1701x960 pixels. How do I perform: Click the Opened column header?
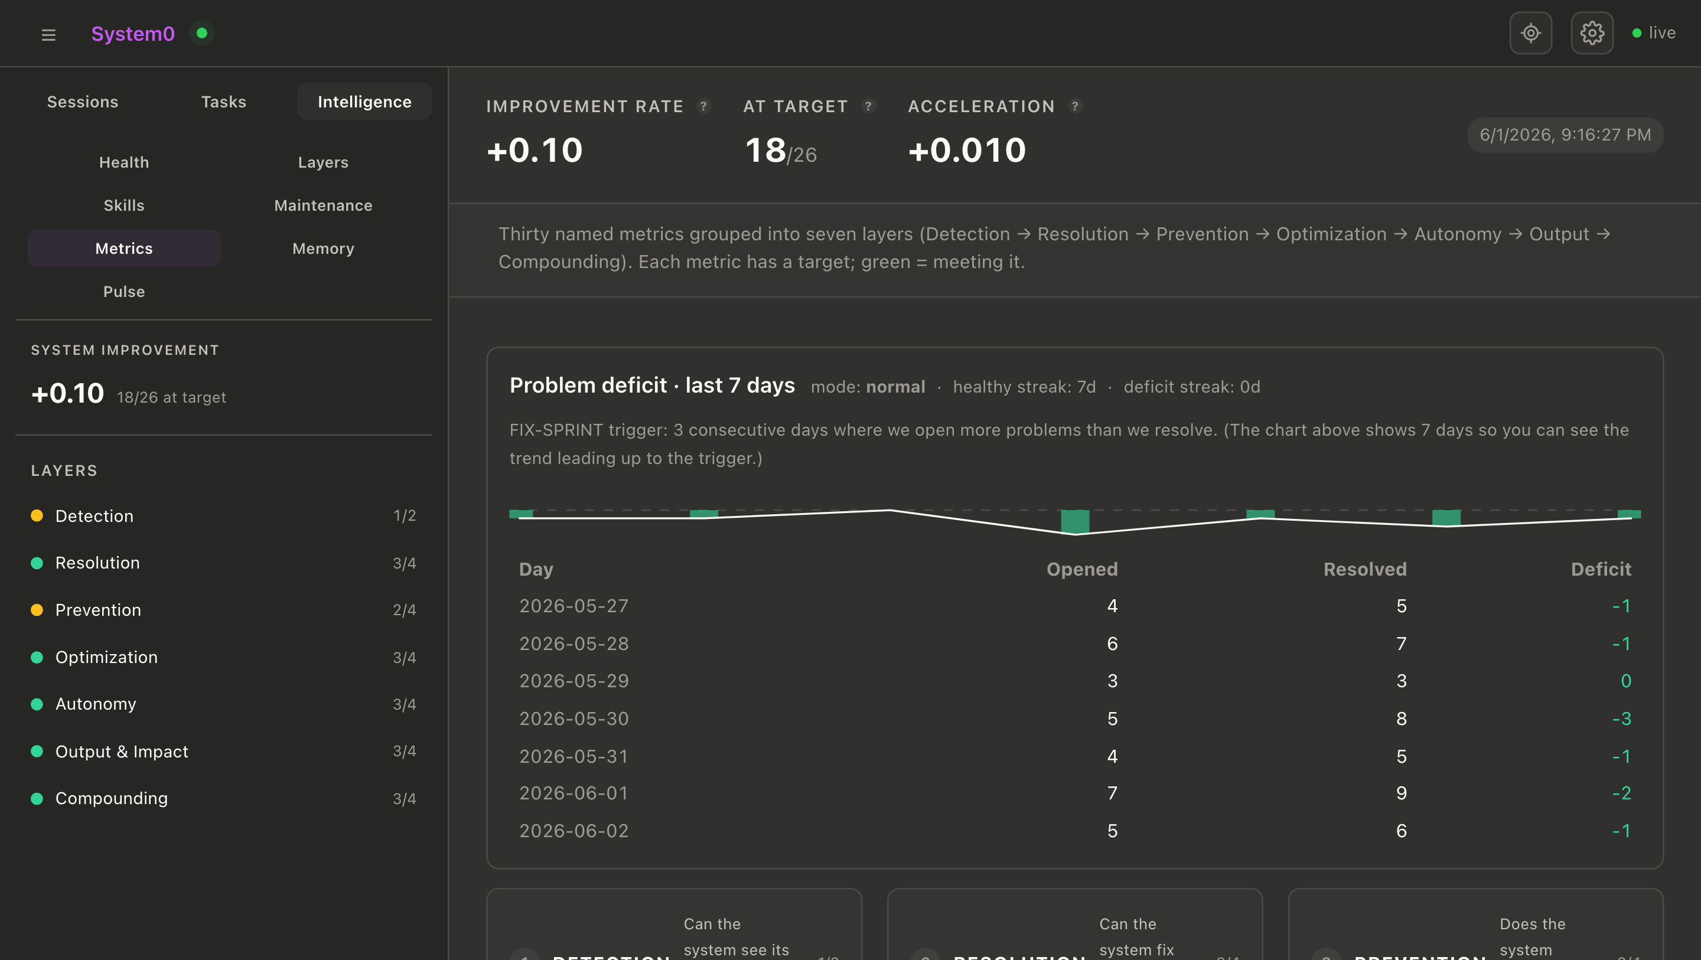tap(1082, 569)
